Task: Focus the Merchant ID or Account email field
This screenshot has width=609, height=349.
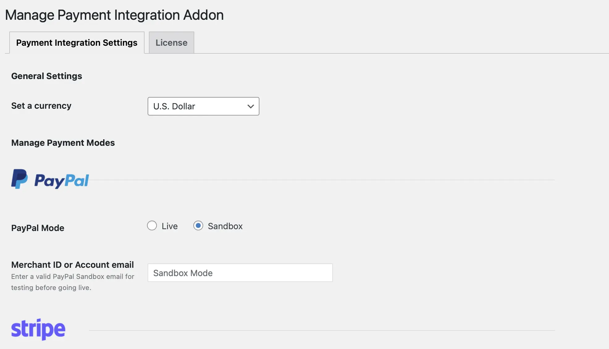Action: point(240,273)
